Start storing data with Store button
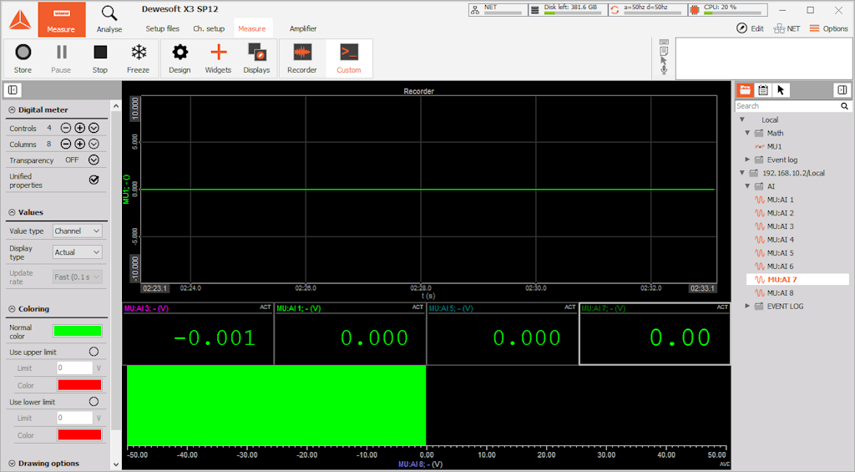This screenshot has width=855, height=472. coord(23,58)
